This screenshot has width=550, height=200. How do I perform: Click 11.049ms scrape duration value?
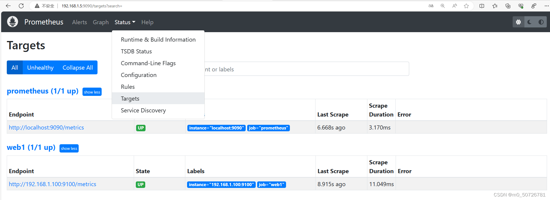pos(381,184)
